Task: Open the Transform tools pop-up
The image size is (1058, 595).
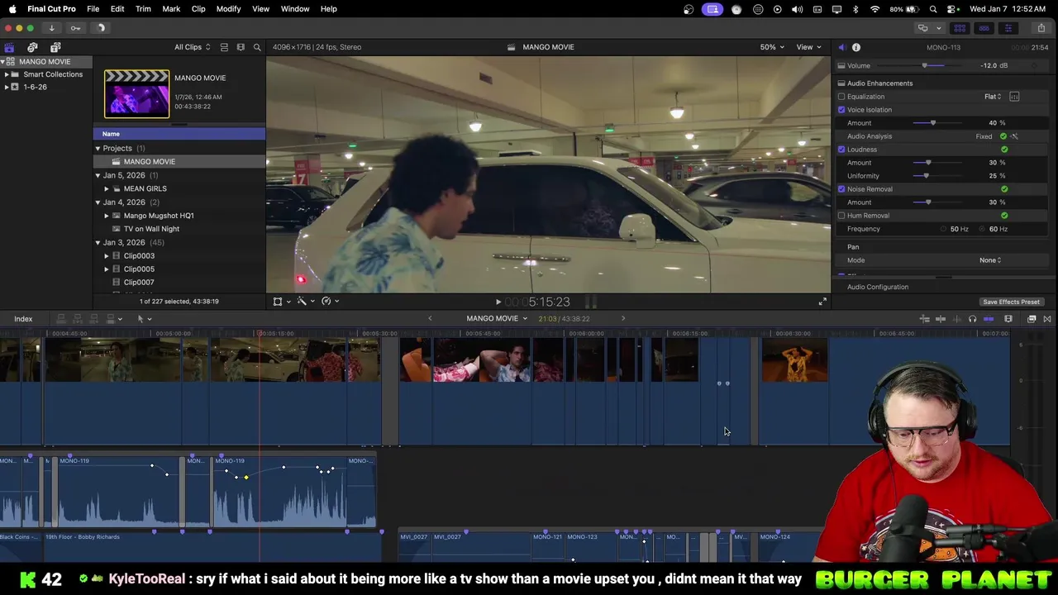Action: click(280, 302)
